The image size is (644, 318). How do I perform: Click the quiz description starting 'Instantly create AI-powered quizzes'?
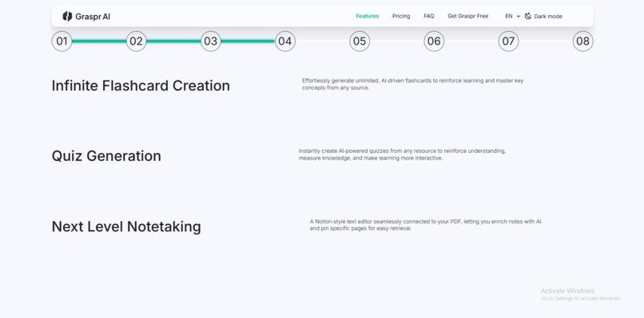coord(402,155)
